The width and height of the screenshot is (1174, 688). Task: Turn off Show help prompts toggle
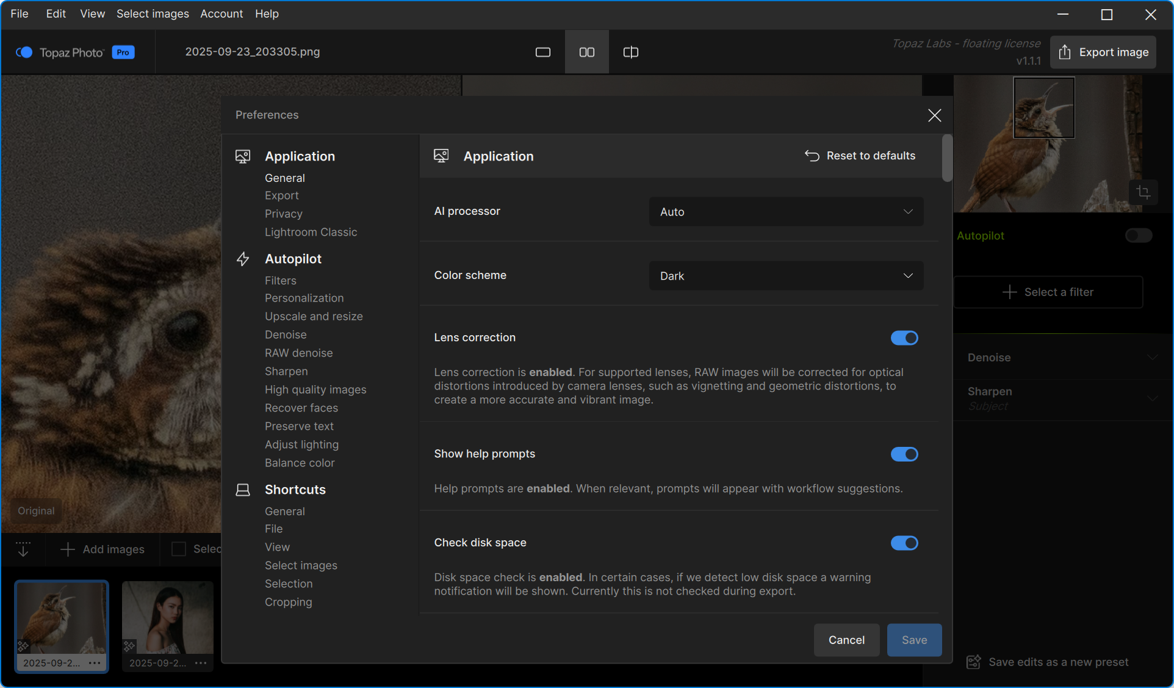point(904,454)
